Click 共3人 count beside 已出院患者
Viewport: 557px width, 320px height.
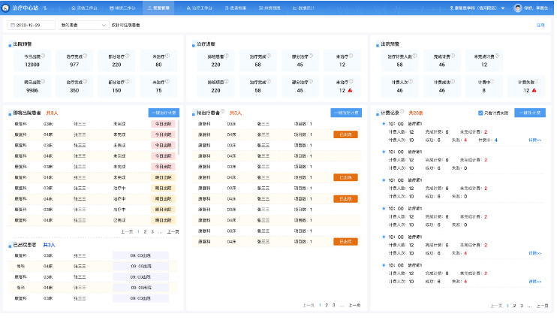pos(49,245)
